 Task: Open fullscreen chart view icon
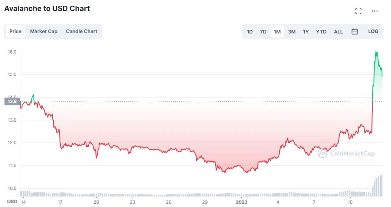(x=358, y=11)
